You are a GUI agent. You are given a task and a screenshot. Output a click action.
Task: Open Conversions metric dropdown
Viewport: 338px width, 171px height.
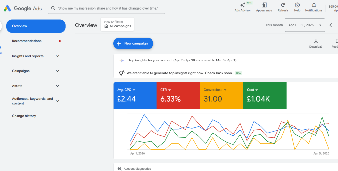tap(215, 90)
